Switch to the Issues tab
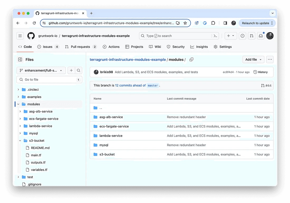The width and height of the screenshot is (290, 203). [48, 47]
